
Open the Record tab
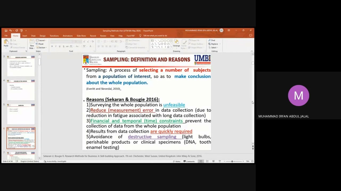tap(93, 36)
